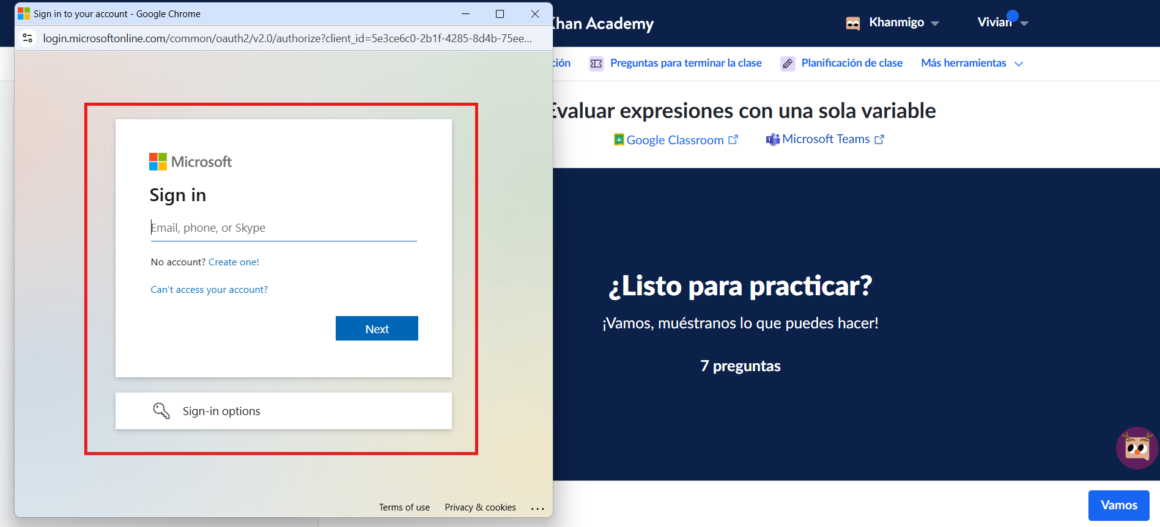Minimize the sign-in Chrome window
1160x527 pixels.
click(x=465, y=13)
